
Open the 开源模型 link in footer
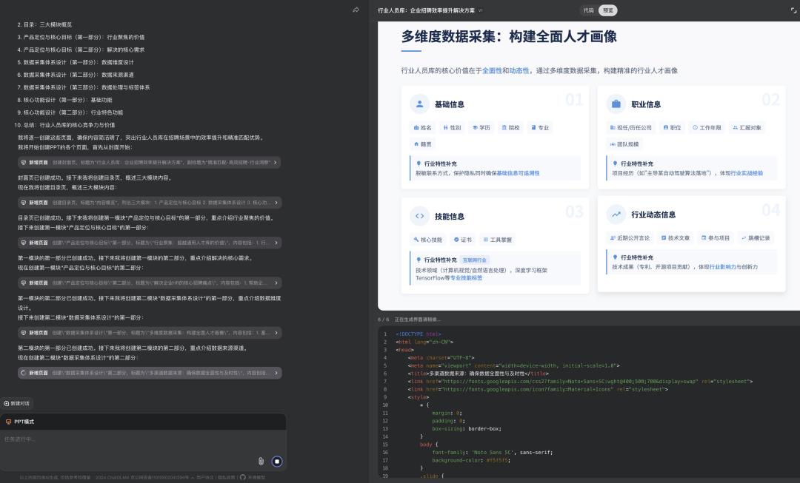point(256,477)
